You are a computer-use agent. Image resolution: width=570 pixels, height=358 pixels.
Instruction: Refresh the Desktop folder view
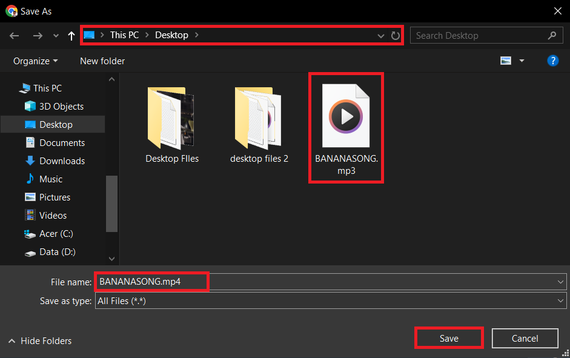tap(396, 35)
